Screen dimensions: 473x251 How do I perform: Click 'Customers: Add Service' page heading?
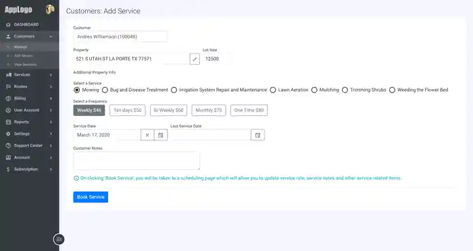point(103,11)
